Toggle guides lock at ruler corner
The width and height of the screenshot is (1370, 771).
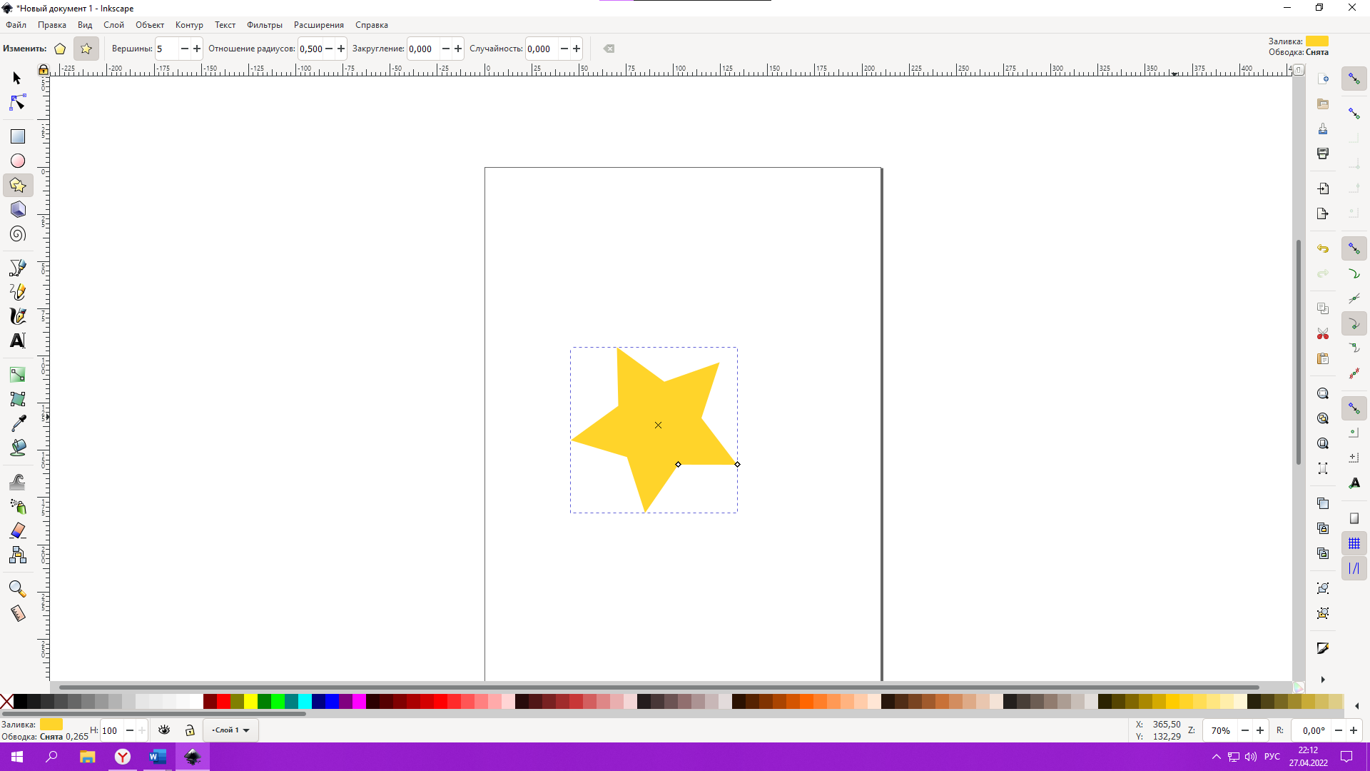pyautogui.click(x=44, y=69)
